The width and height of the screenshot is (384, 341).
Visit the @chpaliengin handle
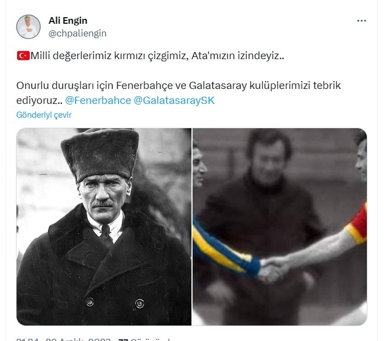[x=77, y=33]
